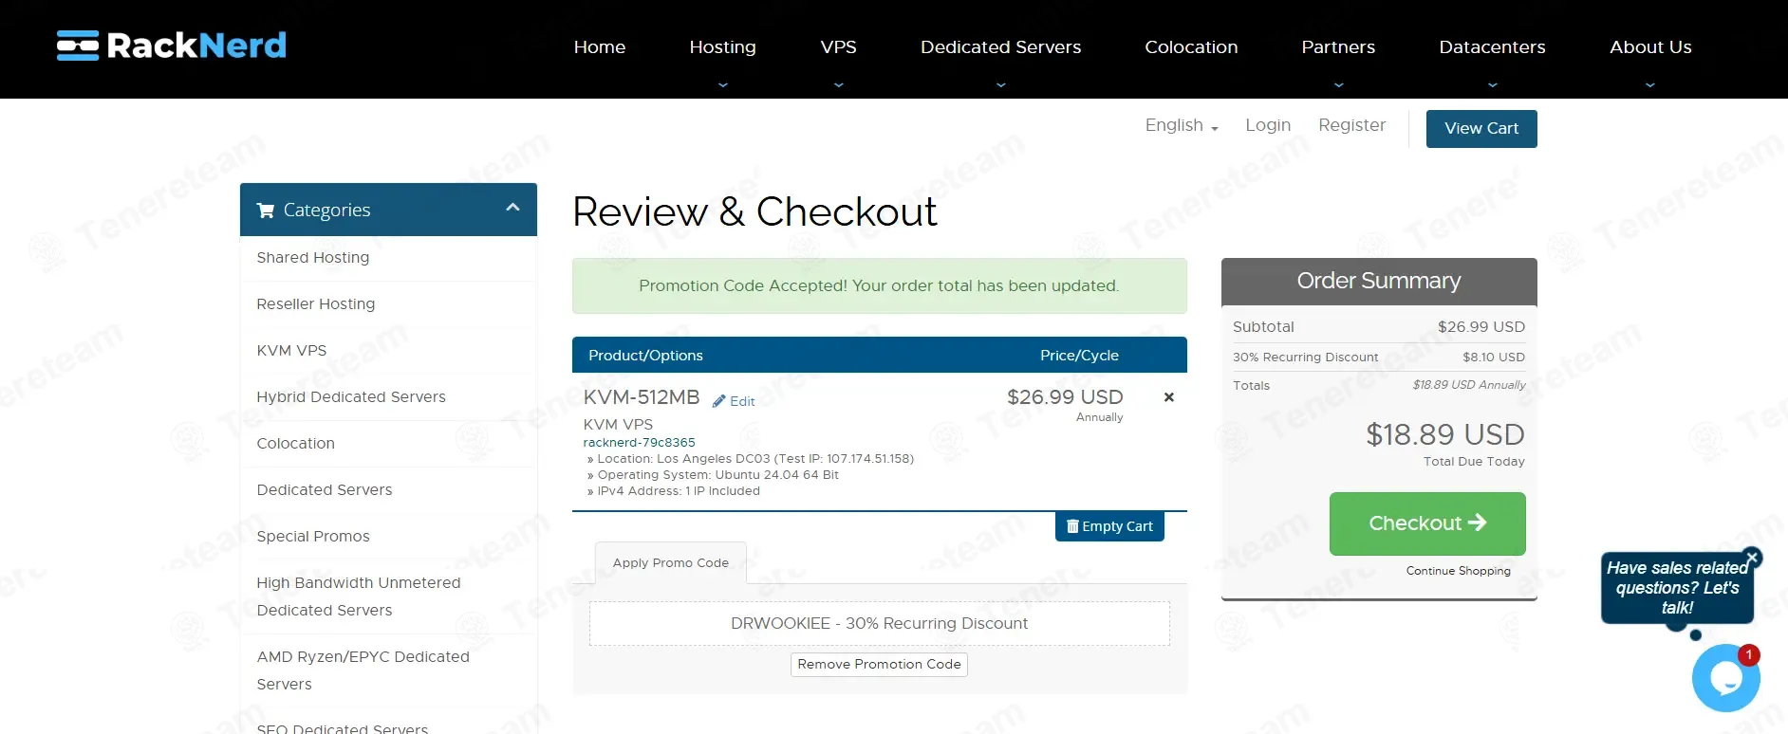Go to the Home page

coord(600,47)
